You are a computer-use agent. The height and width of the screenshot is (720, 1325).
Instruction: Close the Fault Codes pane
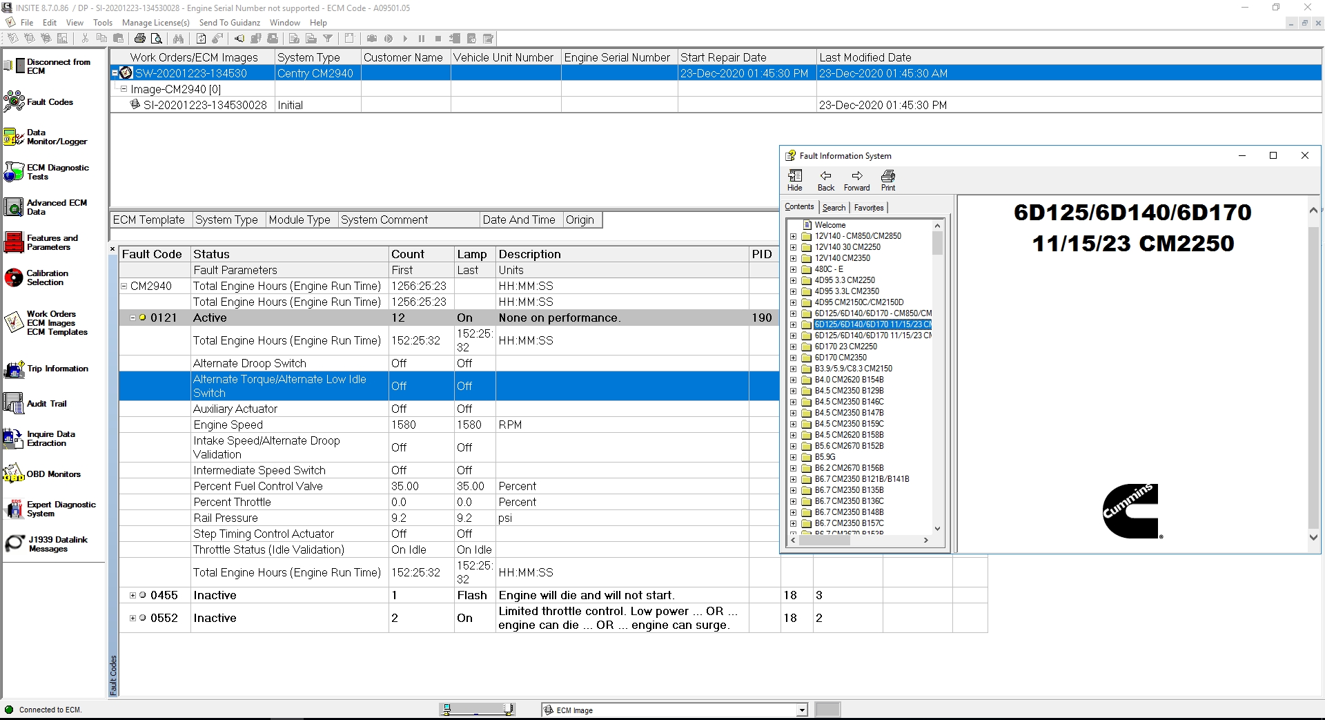pyautogui.click(x=112, y=249)
